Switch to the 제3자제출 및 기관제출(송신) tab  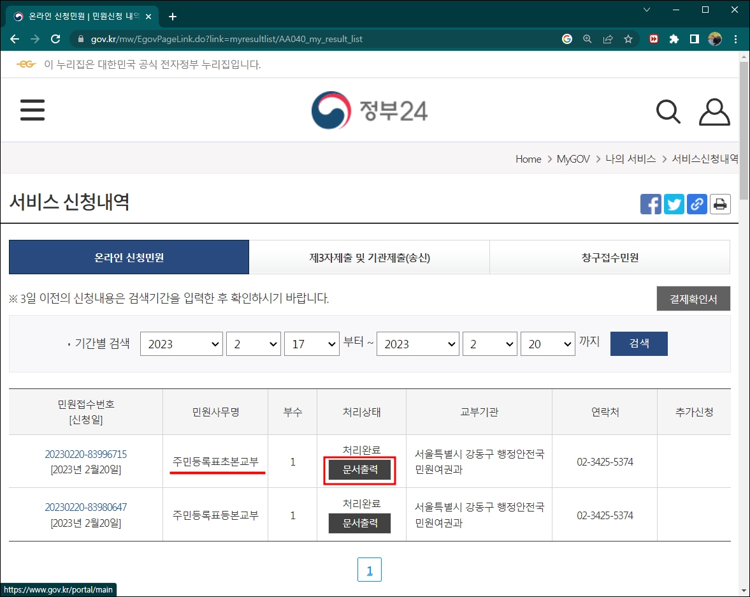(368, 256)
